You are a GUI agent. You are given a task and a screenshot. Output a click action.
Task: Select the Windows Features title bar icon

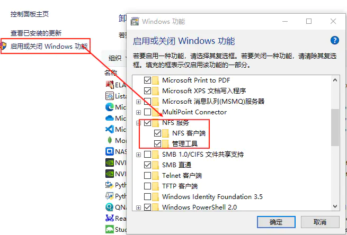135,22
